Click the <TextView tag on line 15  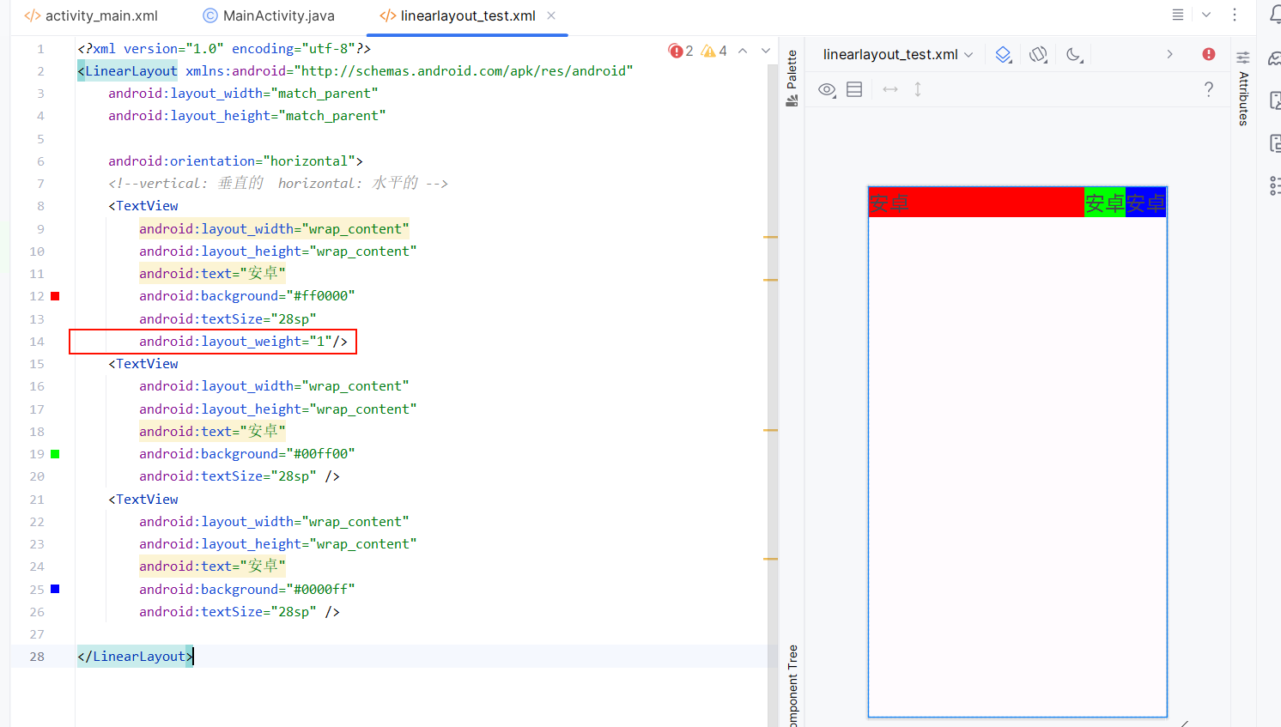[143, 364]
